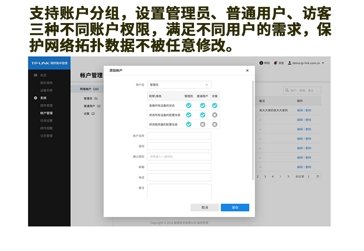
Task: Click the blue 保存 button
Action: 235,208
